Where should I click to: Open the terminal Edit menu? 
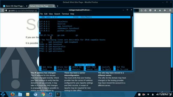point(46,14)
